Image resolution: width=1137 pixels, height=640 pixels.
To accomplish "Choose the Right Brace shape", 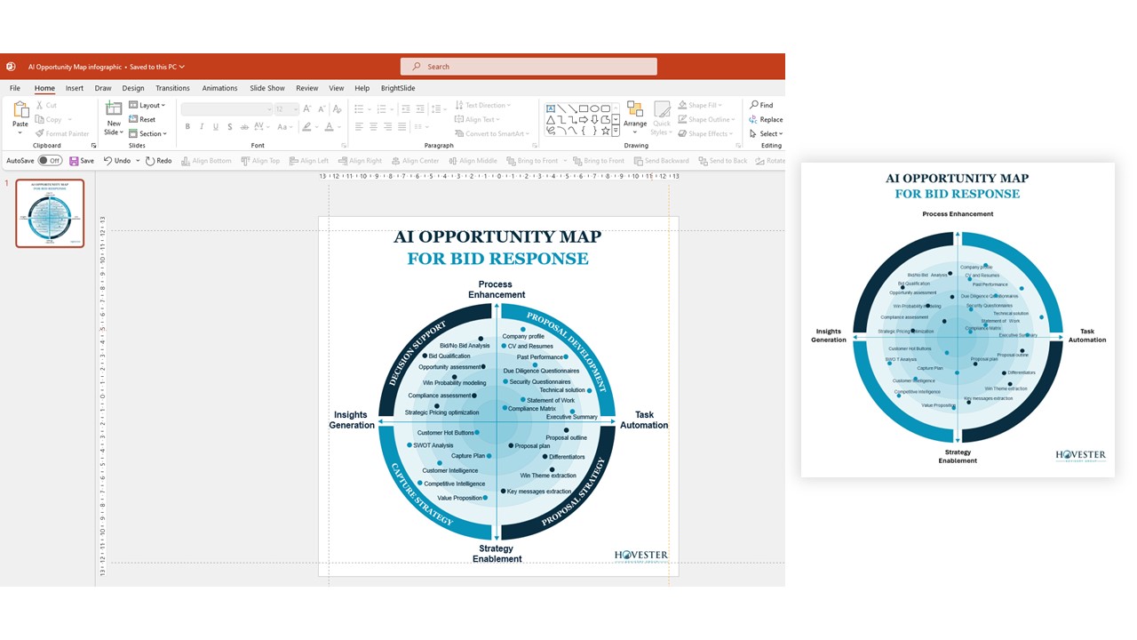I will click(x=594, y=131).
